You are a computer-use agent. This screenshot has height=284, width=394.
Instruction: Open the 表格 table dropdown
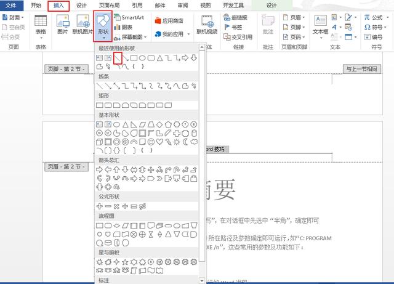(41, 27)
